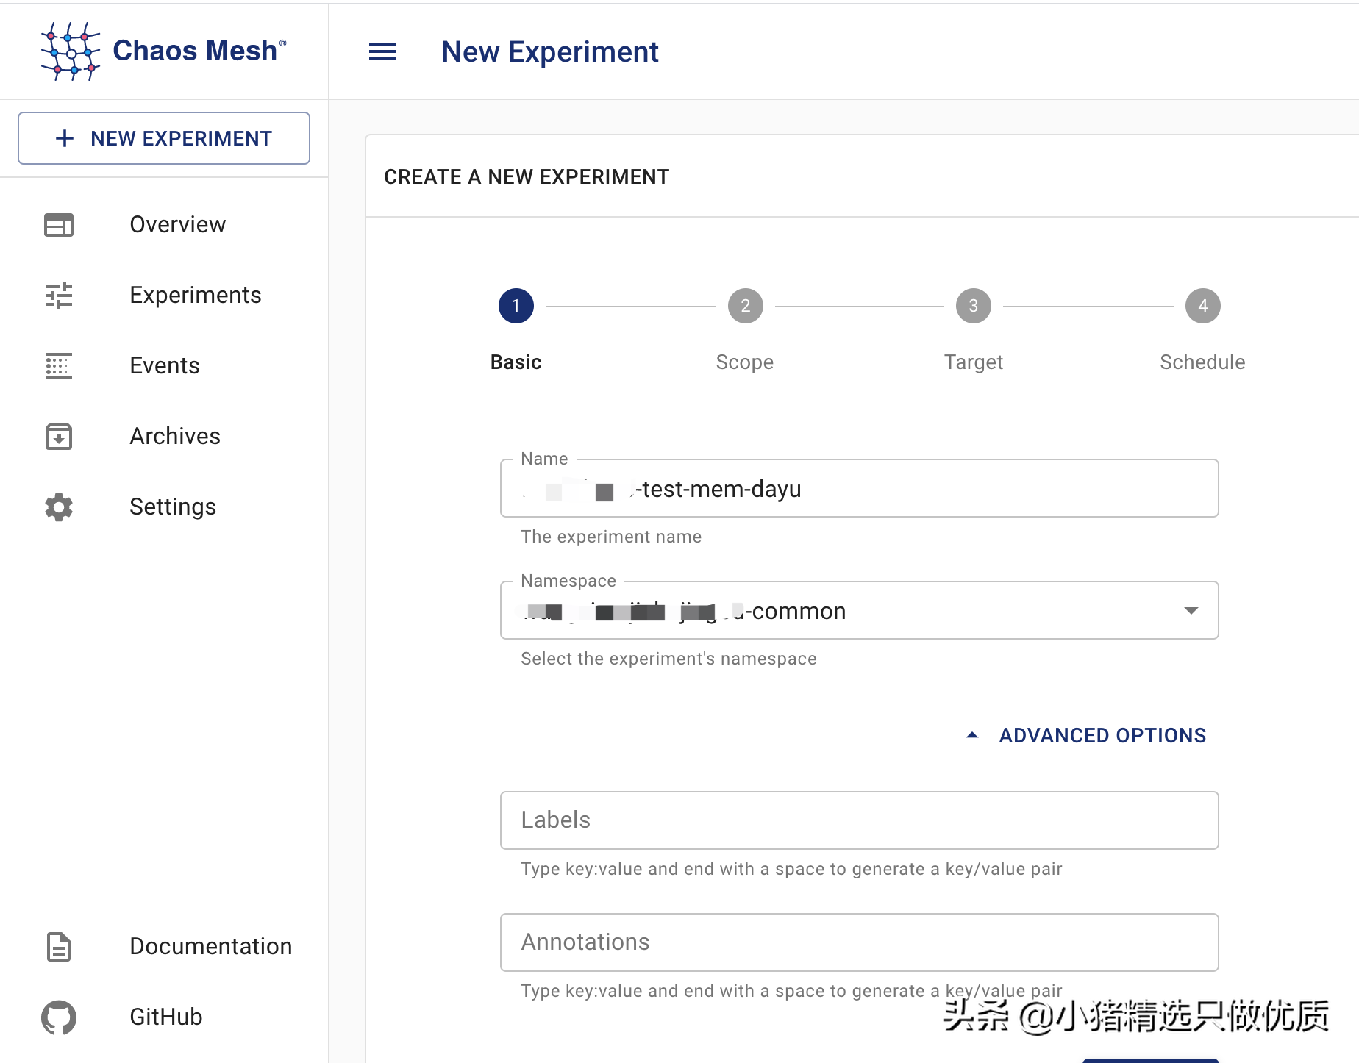The image size is (1359, 1063).
Task: Select step 1 Basic circle
Action: pyautogui.click(x=516, y=306)
